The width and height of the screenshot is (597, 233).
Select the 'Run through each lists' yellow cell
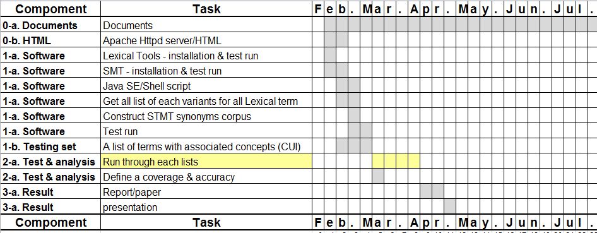[x=206, y=162]
